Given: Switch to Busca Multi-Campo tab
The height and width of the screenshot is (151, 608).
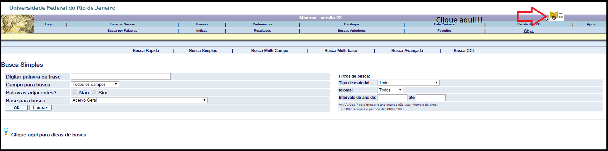Looking at the screenshot, I should coord(270,50).
